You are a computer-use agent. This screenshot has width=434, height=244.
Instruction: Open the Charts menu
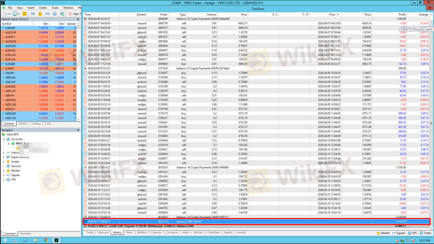pos(43,7)
